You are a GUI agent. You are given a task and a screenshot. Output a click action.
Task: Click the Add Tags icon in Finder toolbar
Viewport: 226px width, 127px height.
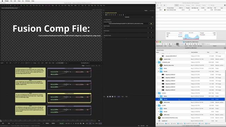(200, 44)
